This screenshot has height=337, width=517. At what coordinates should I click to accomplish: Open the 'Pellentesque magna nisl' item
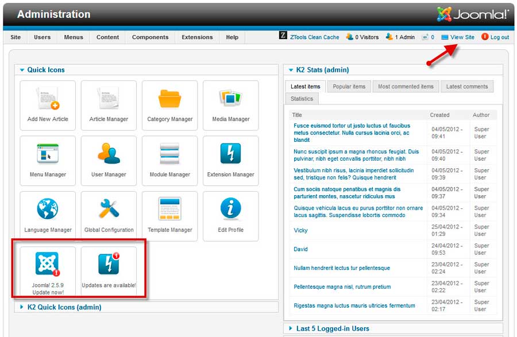pyautogui.click(x=342, y=286)
